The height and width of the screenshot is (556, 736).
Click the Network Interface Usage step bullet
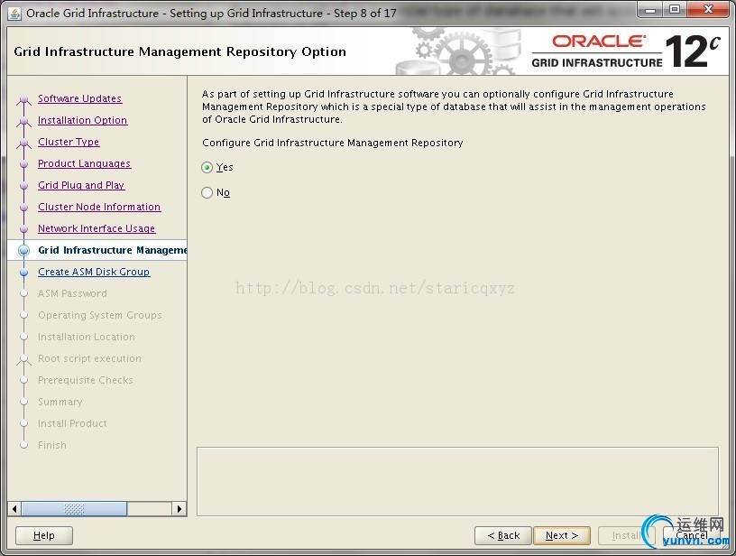pyautogui.click(x=24, y=228)
